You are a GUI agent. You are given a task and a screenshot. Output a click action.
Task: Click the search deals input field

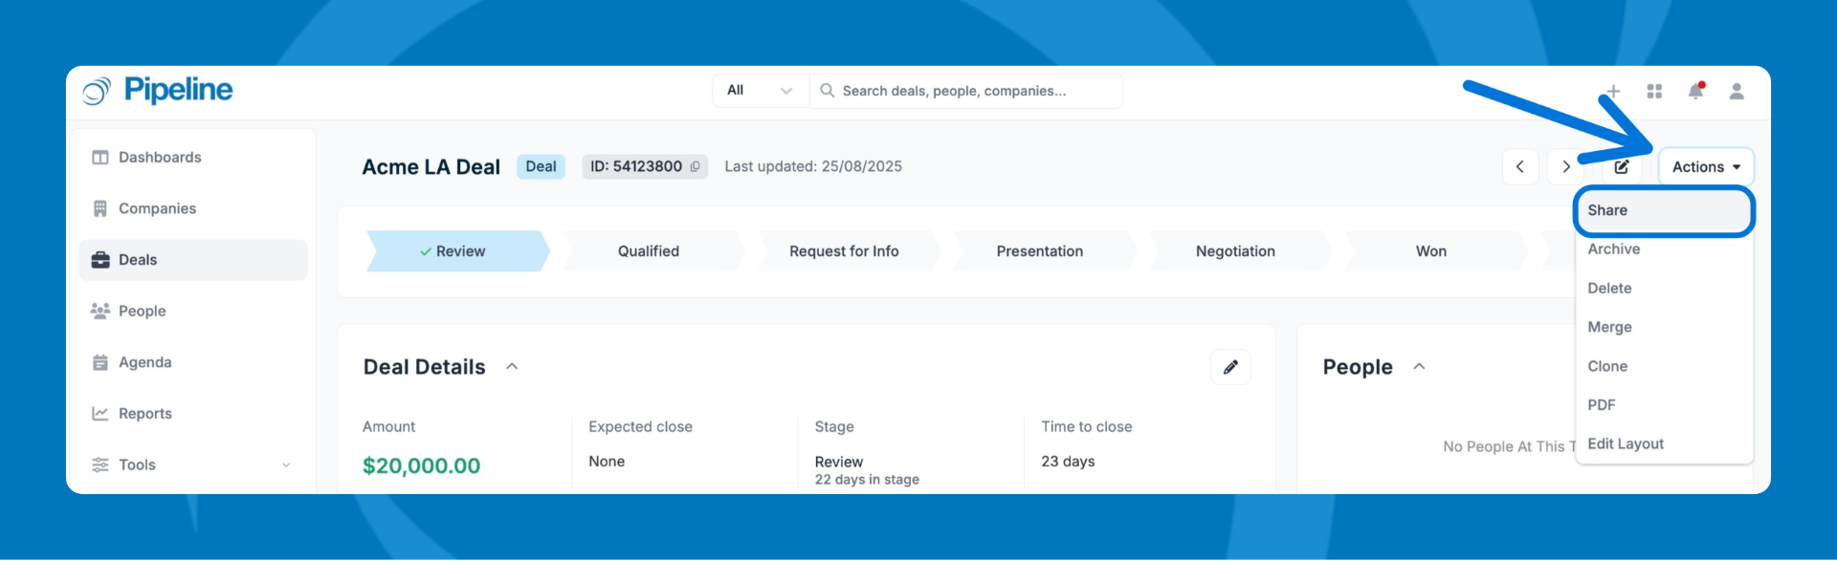click(x=966, y=92)
